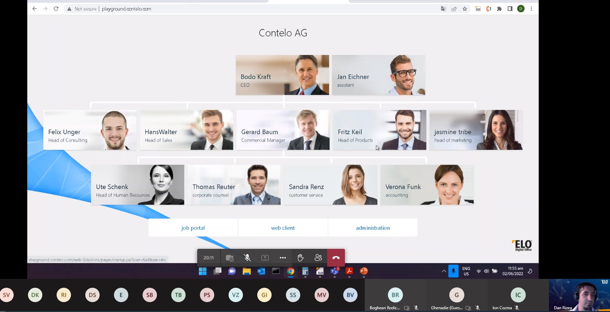Open the ELO browser extension
The height and width of the screenshot is (312, 610).
(478, 9)
